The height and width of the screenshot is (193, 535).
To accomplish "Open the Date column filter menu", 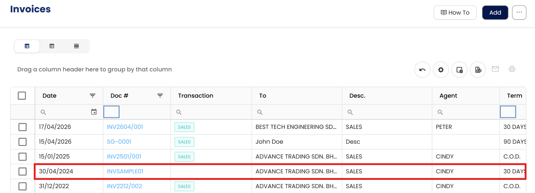I will click(92, 96).
